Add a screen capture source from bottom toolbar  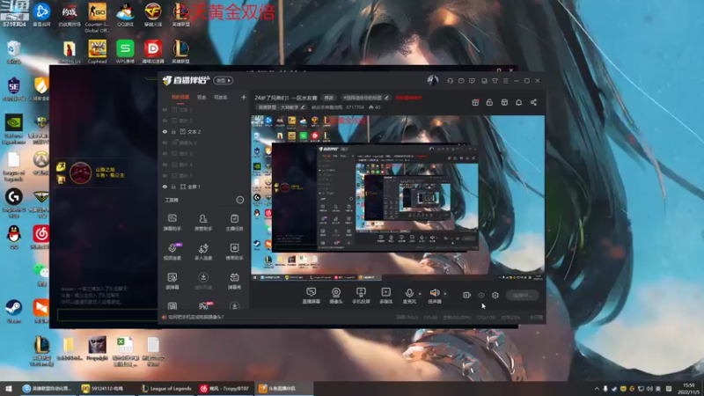coord(311,296)
